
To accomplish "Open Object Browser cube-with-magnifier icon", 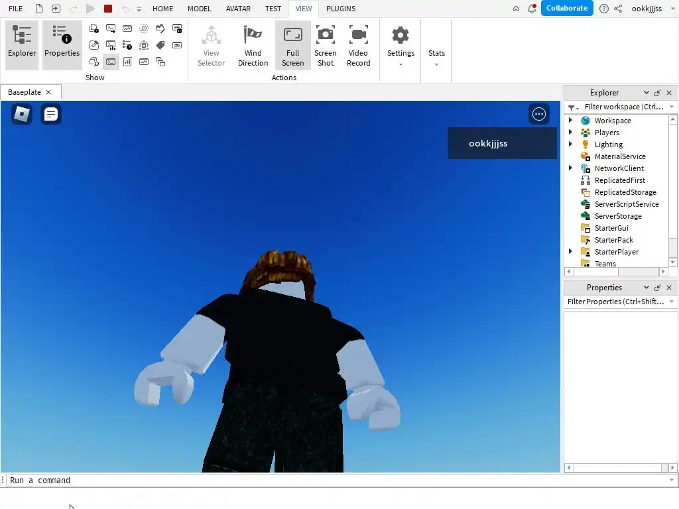I will pos(94,62).
